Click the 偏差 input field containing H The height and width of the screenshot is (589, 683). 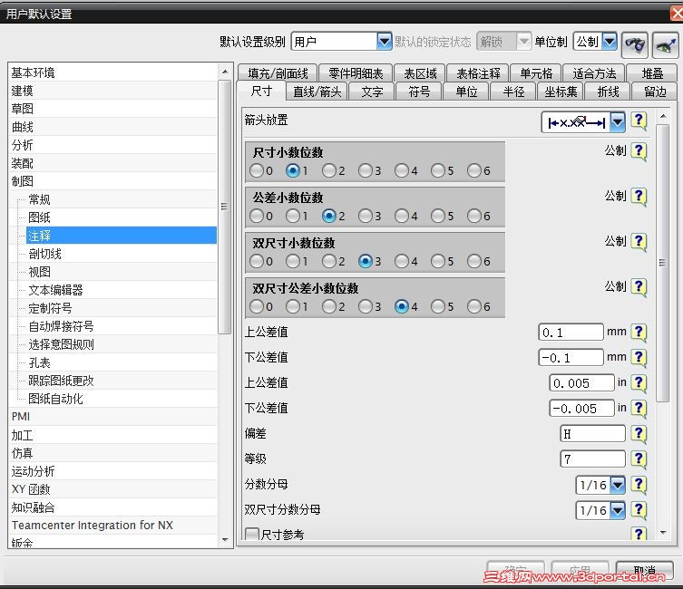pos(592,434)
